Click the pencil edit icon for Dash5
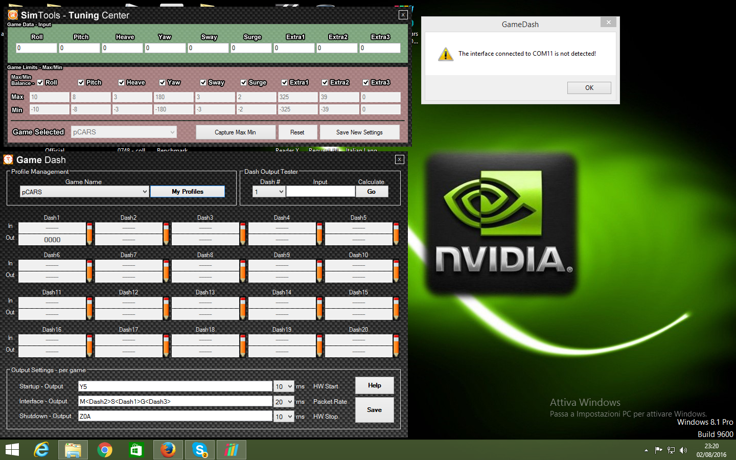 [x=396, y=234]
